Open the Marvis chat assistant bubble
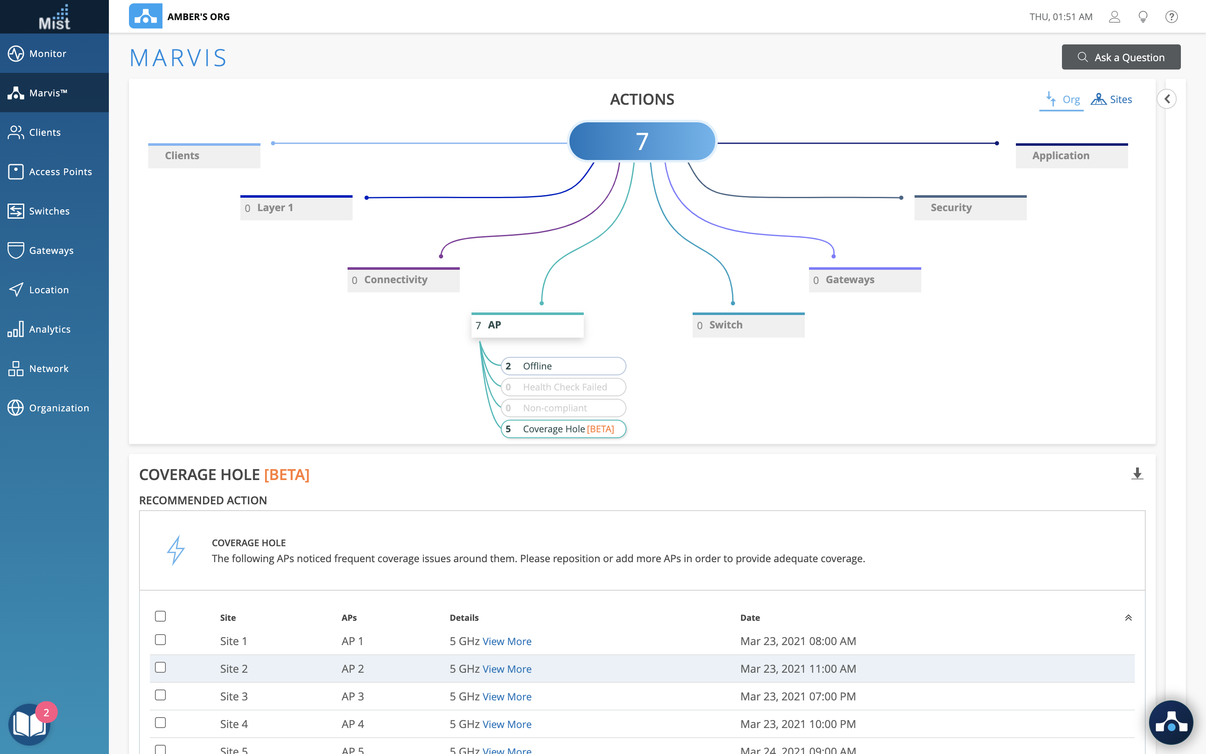 (x=1171, y=723)
